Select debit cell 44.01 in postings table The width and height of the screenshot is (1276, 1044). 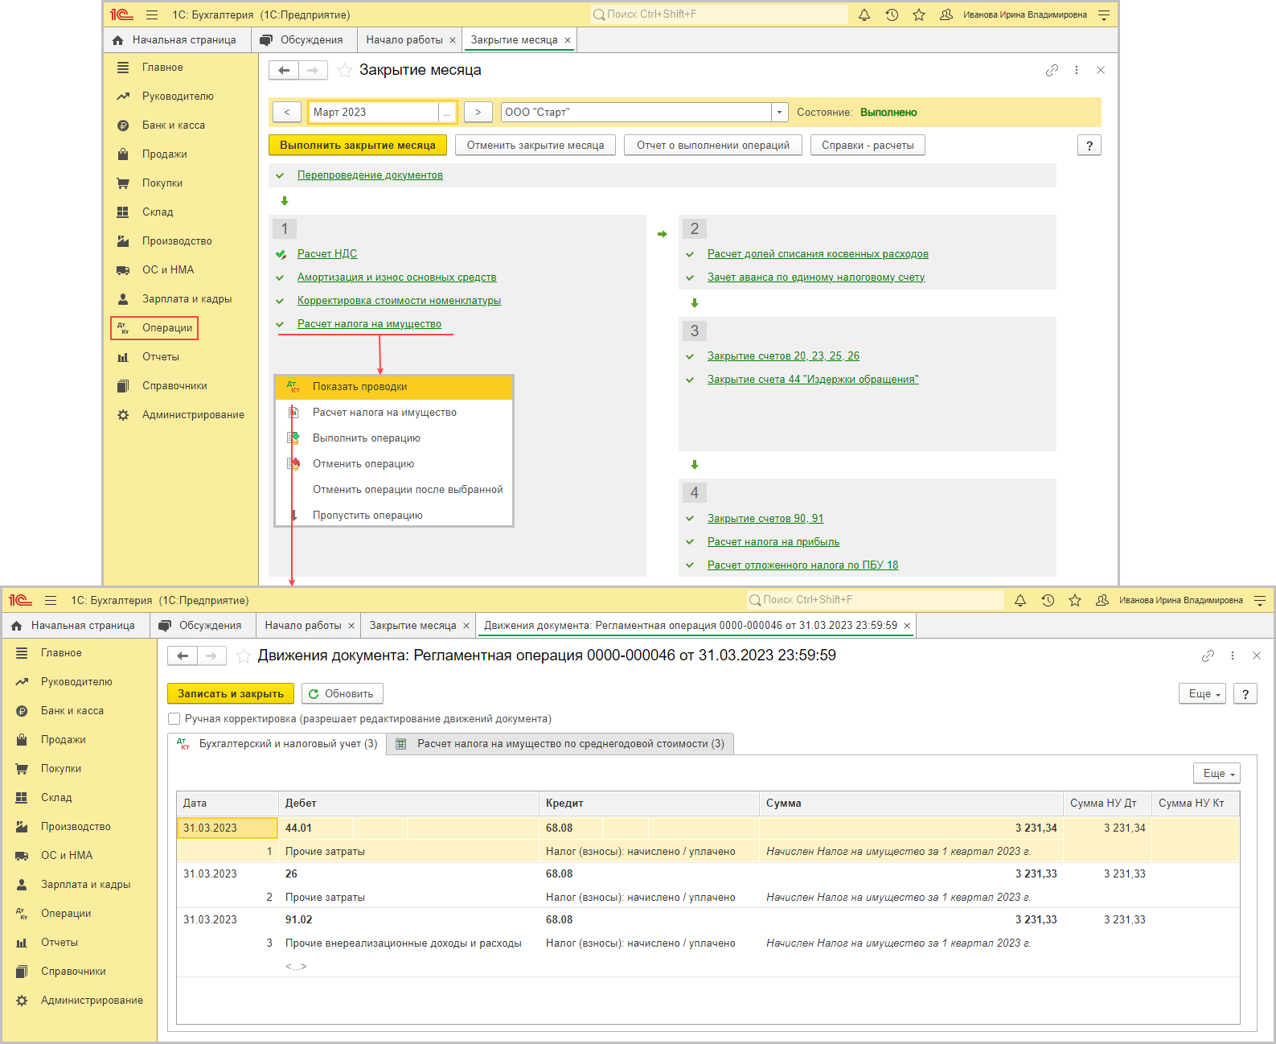click(316, 828)
